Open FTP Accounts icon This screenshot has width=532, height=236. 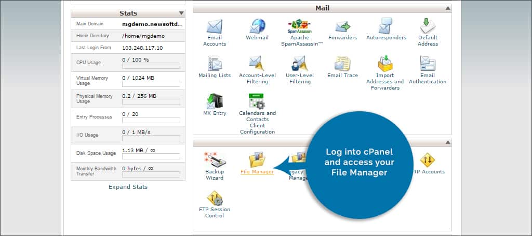point(428,160)
